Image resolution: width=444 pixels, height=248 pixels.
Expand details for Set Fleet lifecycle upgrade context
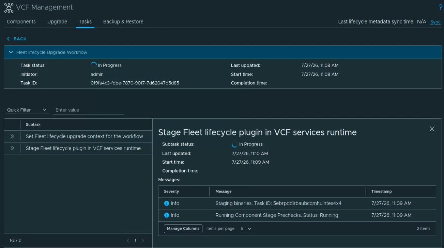pos(12,136)
